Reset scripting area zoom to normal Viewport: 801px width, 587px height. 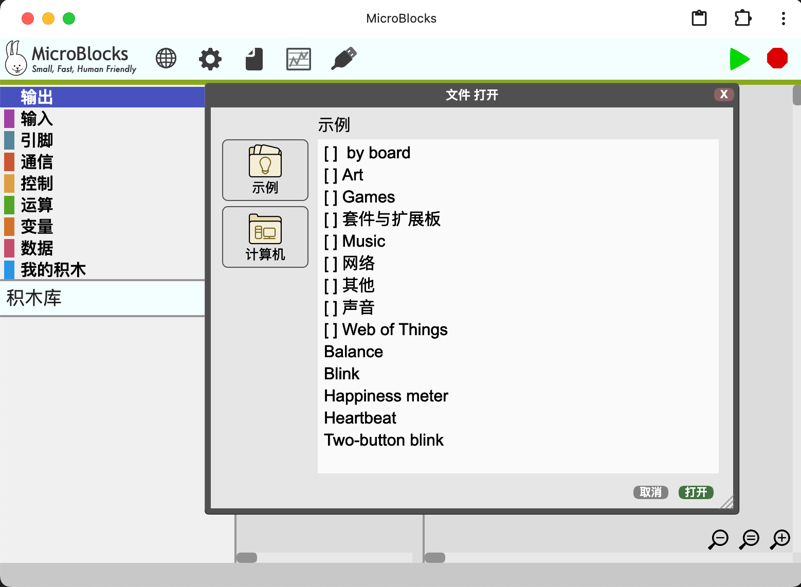coord(750,540)
